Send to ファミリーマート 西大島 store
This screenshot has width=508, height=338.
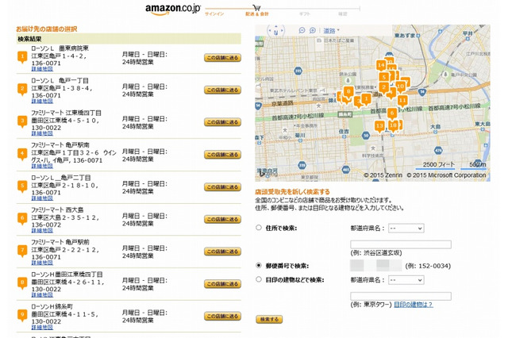[x=222, y=219]
